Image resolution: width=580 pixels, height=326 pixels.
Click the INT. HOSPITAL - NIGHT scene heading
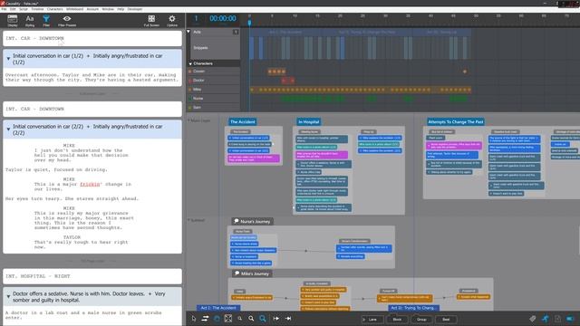point(38,276)
